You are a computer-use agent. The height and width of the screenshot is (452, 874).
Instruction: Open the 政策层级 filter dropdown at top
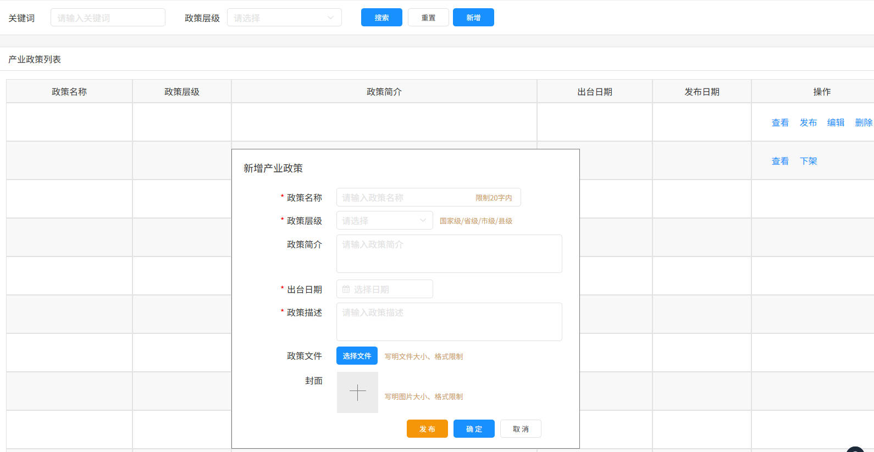(284, 18)
